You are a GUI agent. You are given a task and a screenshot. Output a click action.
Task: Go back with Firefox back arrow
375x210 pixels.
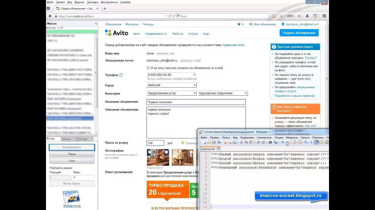[50, 16]
